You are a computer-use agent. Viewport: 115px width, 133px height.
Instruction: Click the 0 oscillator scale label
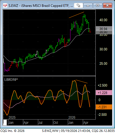pos(99,100)
